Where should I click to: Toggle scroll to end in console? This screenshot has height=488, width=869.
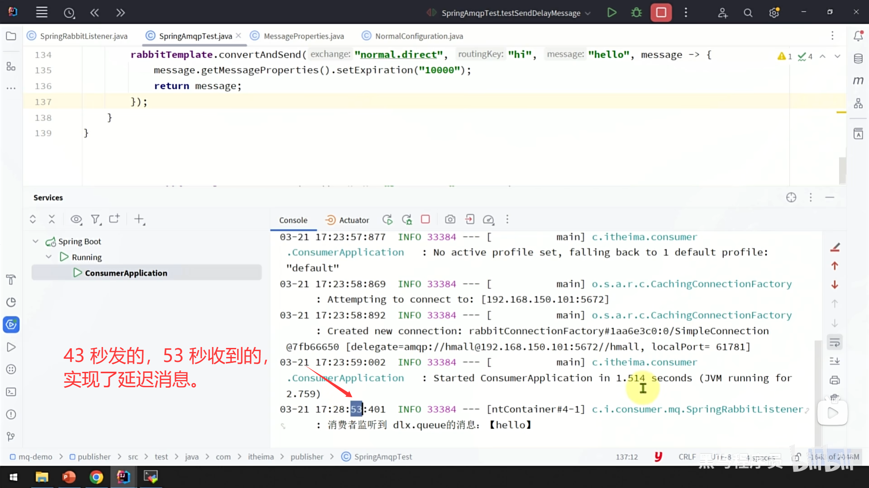(x=835, y=361)
